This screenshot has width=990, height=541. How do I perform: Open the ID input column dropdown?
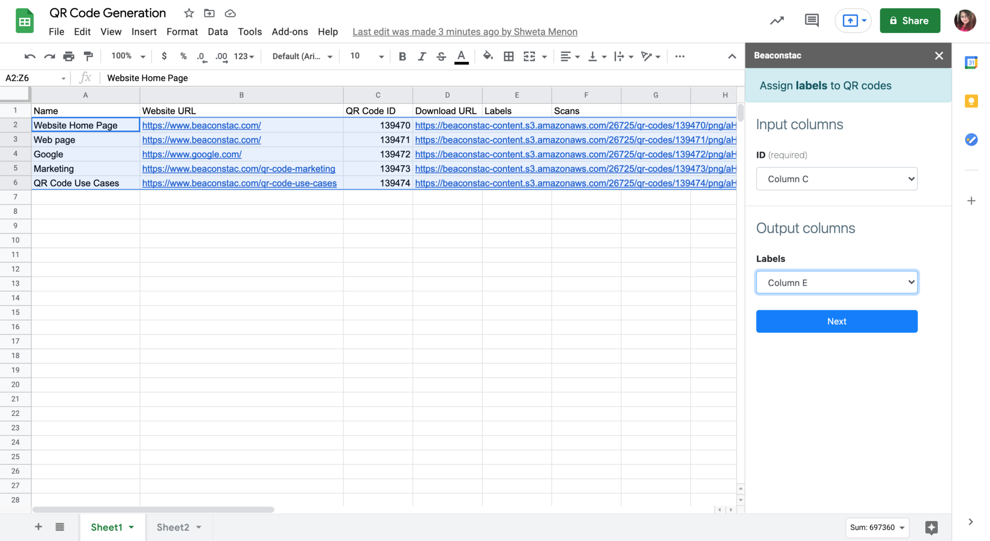(x=836, y=178)
